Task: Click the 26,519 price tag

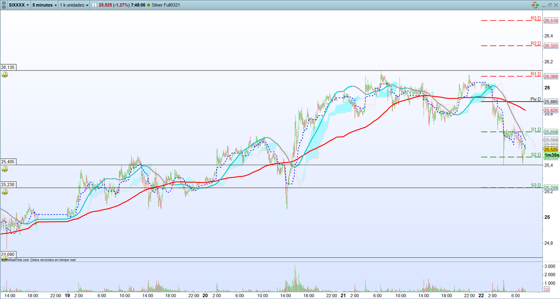Action: click(x=551, y=21)
